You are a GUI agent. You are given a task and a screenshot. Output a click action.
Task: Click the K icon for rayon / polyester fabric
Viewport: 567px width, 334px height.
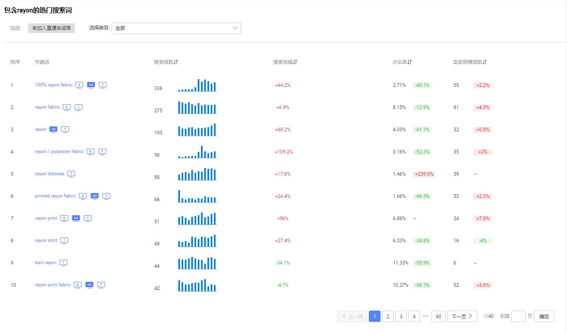(x=91, y=151)
